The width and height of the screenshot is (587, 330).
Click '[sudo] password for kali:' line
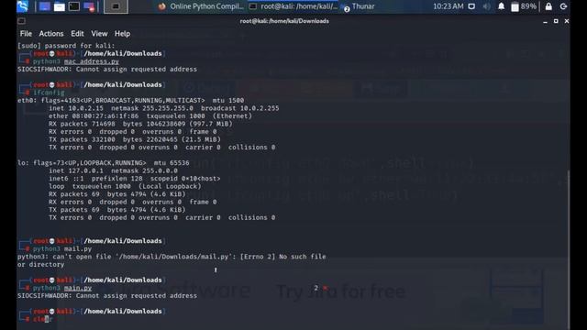tap(66, 46)
